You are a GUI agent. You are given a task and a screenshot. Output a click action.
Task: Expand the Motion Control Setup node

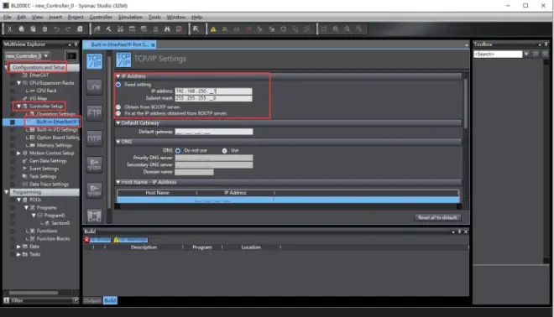click(x=18, y=153)
